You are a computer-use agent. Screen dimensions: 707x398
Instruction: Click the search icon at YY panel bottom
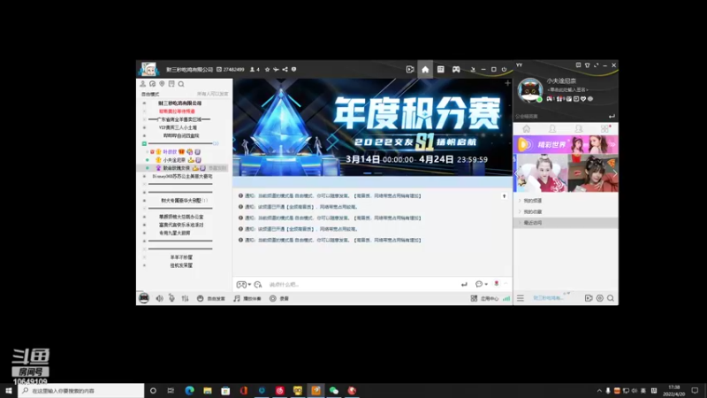coord(611,298)
